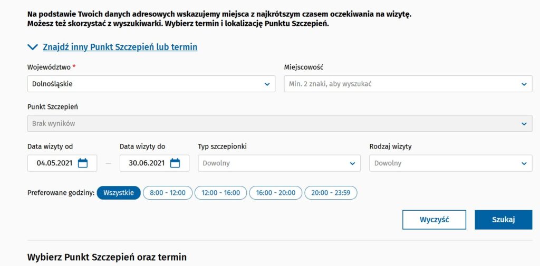540x266 pixels.
Task: Select the 12:00 - 16:00 hours filter
Action: [221, 193]
